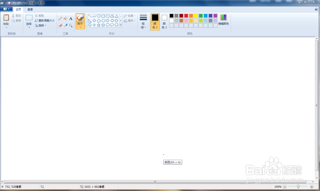Open the 填充 fill dropdown
The width and height of the screenshot is (320, 191).
click(x=129, y=20)
